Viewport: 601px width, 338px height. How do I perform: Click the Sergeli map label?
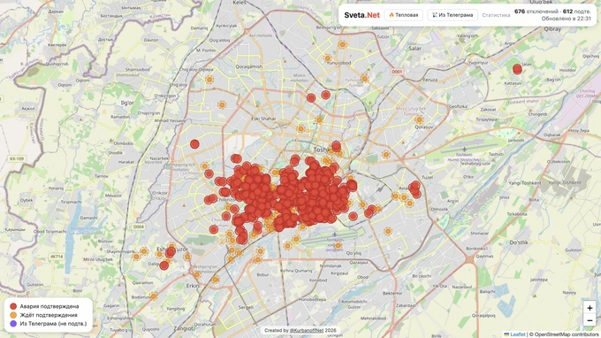tap(246, 307)
